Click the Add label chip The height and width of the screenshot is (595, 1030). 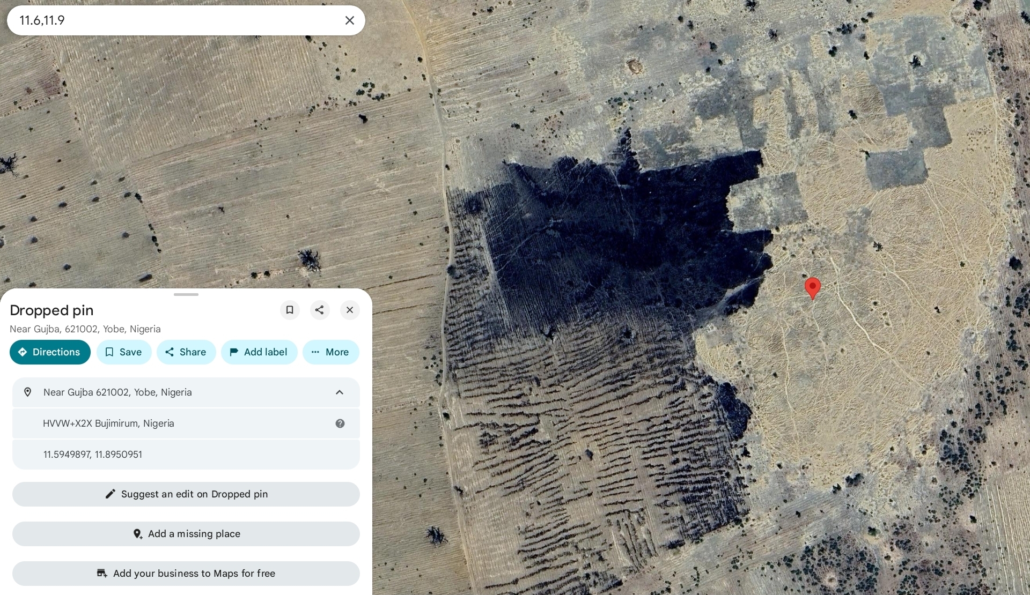tap(259, 352)
